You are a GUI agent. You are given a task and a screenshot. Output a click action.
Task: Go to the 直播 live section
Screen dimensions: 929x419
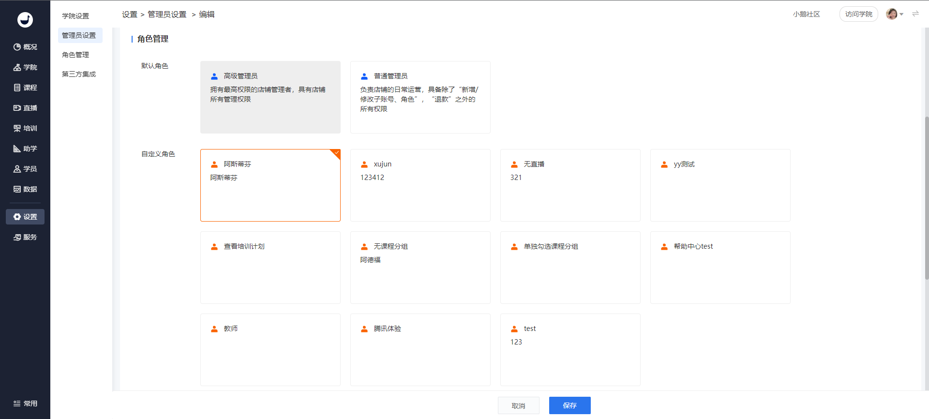(25, 108)
